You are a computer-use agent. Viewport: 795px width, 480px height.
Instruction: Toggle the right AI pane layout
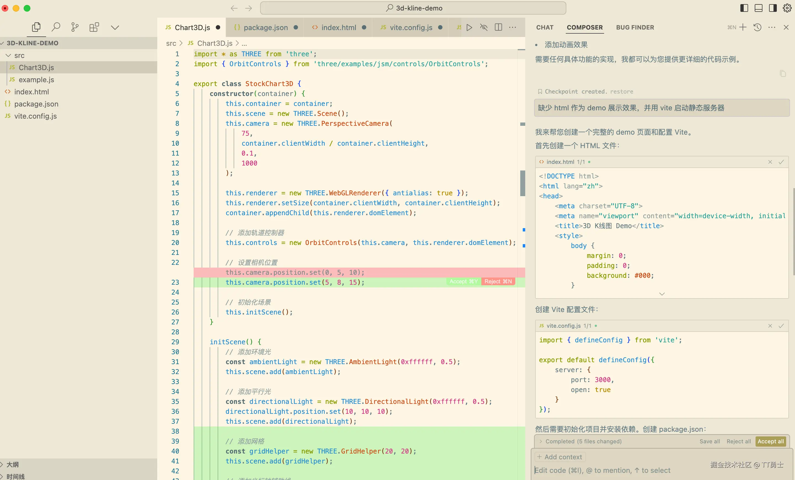point(773,8)
